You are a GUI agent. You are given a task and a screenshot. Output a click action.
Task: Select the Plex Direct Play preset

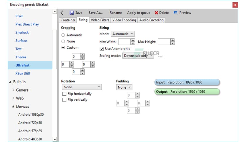(27, 24)
